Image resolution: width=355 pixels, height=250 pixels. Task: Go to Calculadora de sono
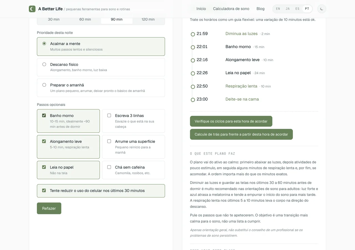[x=231, y=9]
